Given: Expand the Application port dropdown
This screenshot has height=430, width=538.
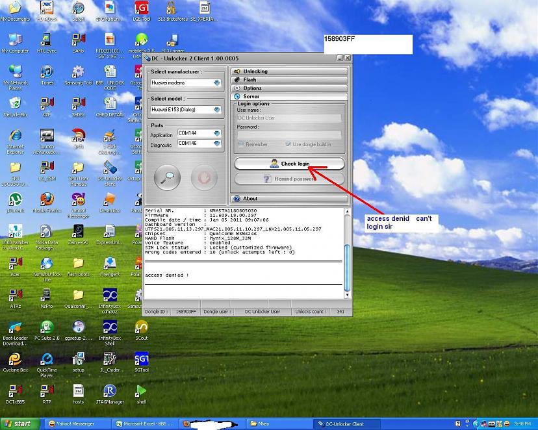Looking at the screenshot, I should 217,133.
